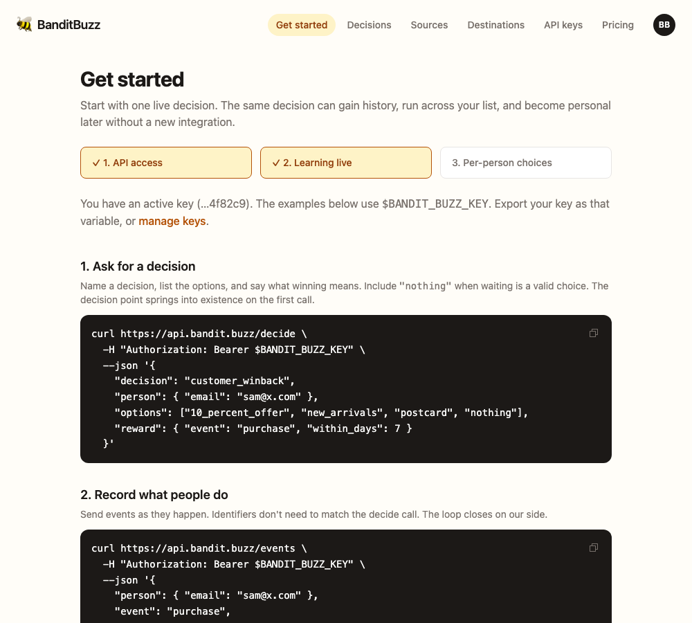Click the Get started page heading

point(132,80)
